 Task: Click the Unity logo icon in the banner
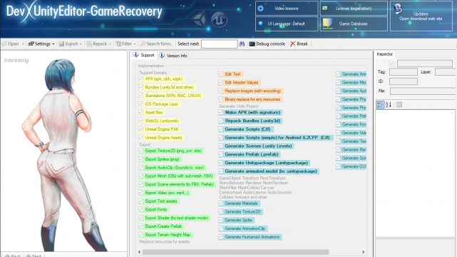pyautogui.click(x=199, y=19)
